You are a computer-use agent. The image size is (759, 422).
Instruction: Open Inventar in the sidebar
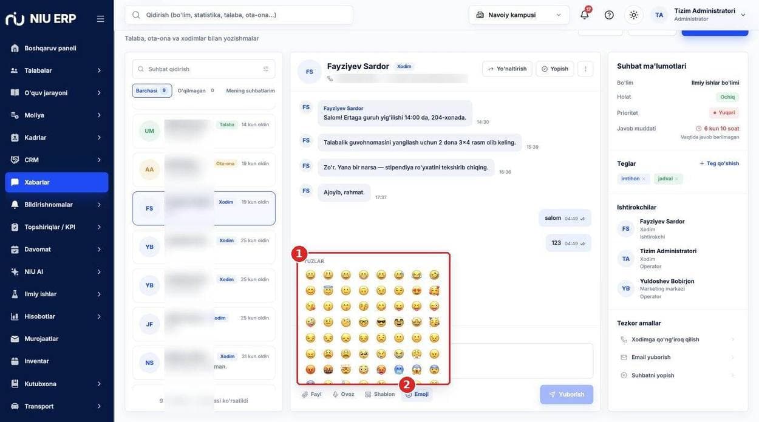[56, 361]
